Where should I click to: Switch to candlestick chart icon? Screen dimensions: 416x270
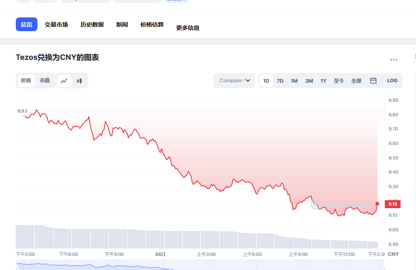coord(79,81)
